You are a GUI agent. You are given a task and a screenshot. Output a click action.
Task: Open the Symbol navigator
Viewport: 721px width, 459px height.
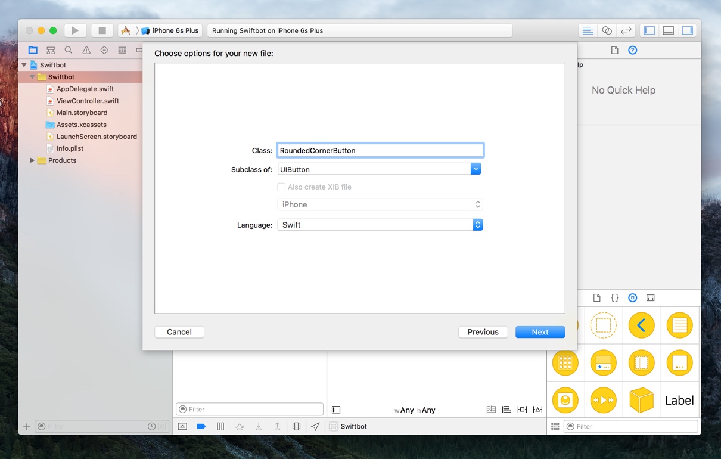[51, 50]
